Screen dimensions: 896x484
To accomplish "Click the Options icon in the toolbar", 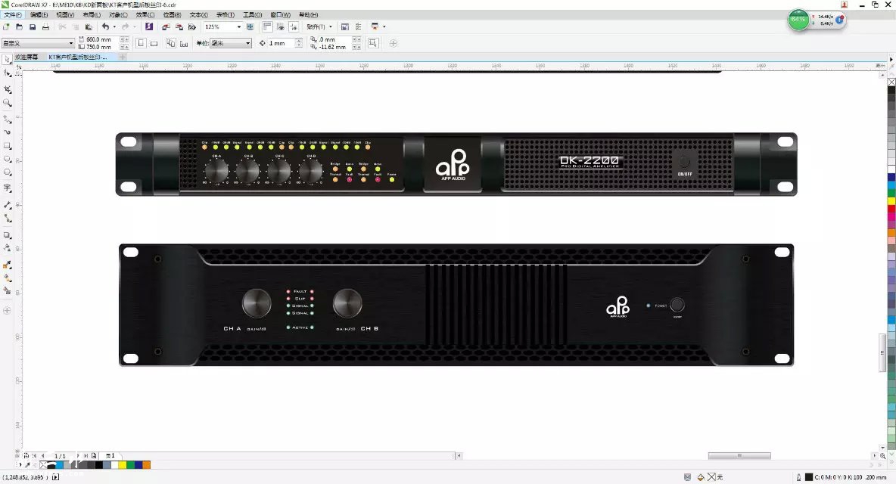I will (x=358, y=26).
